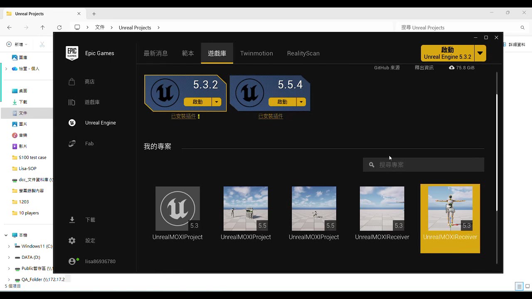Click the 啟動 button on 5.5.4 card
Viewport: 532px width, 299px height.
point(283,102)
